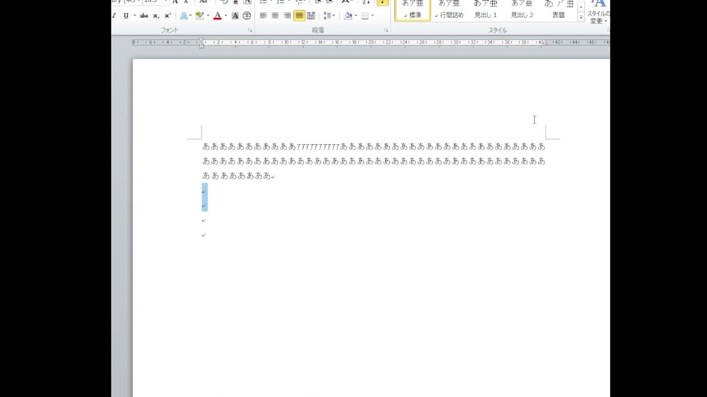Open borders dropdown arrow

[x=372, y=16]
